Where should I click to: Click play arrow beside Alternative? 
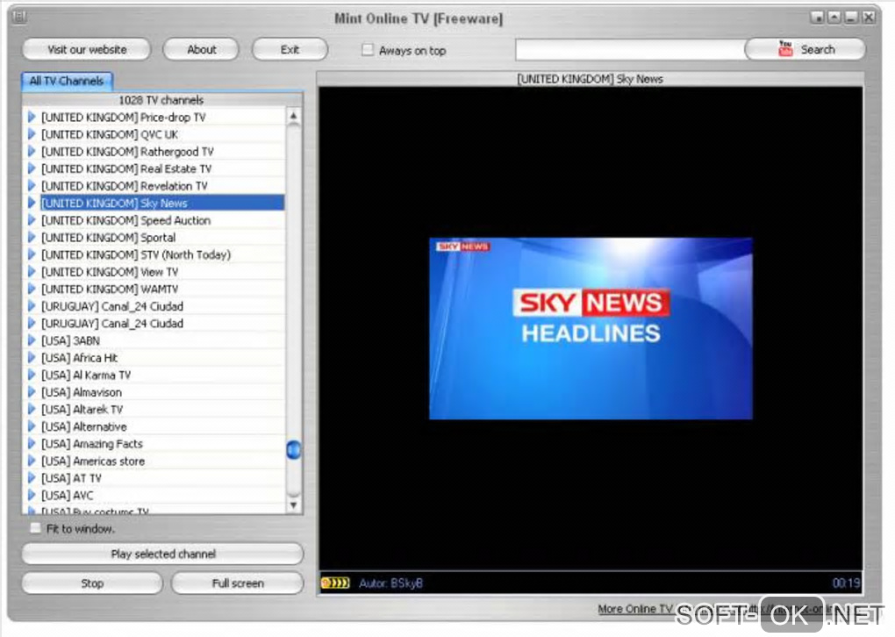click(32, 426)
